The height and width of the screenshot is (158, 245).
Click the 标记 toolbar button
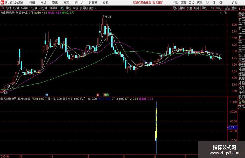[219, 8]
